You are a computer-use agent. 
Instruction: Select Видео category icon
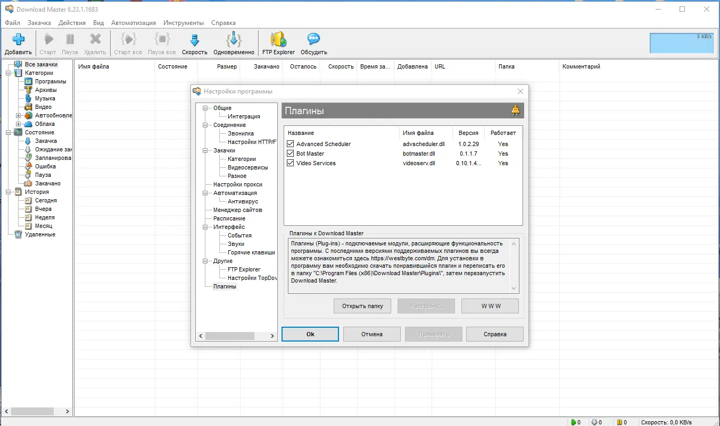pyautogui.click(x=29, y=107)
